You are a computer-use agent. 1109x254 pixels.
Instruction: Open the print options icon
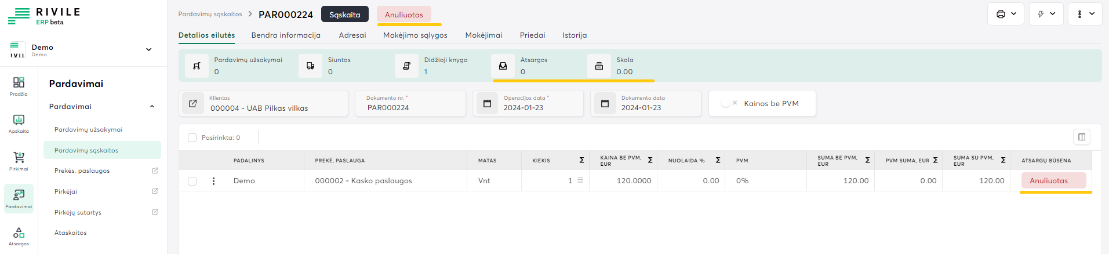pos(1001,14)
